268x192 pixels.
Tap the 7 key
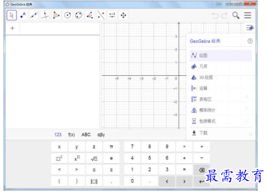tap(132, 147)
